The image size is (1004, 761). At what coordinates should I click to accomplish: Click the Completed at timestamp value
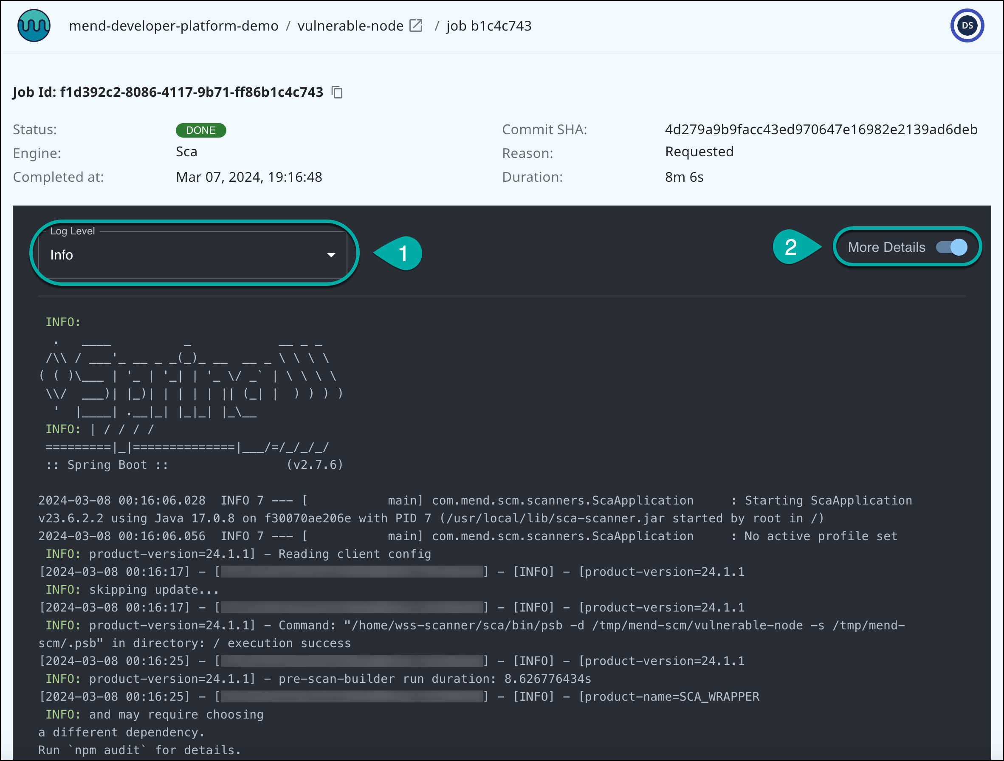pos(249,177)
